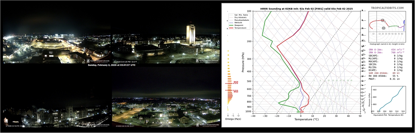Click the HRRR Sounding at KDKB title
The height and width of the screenshot is (133, 415).
[306, 9]
